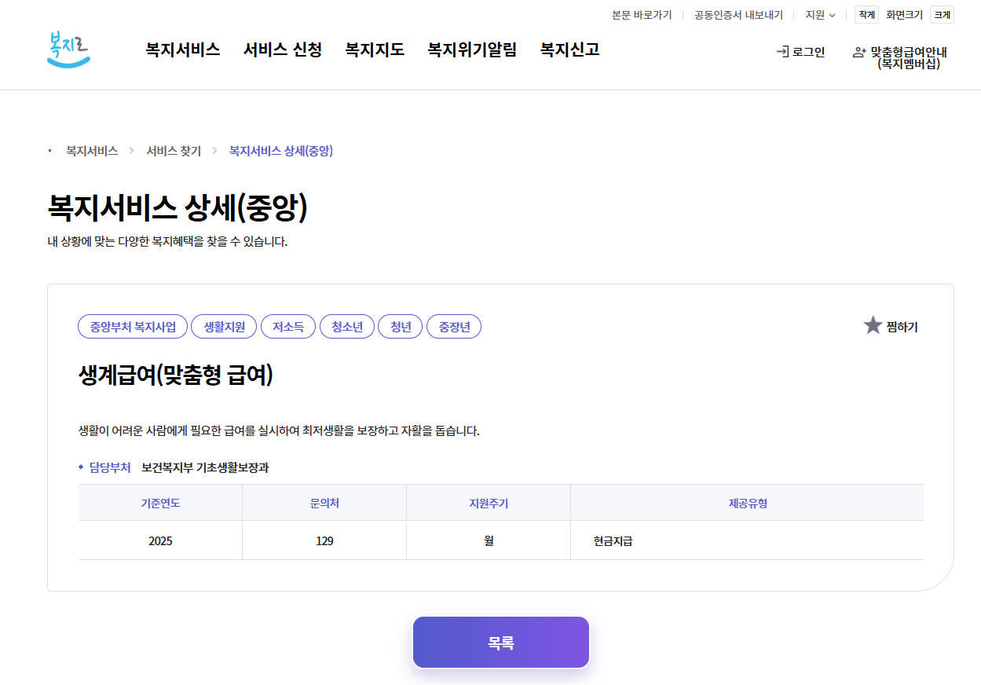This screenshot has width=981, height=685.
Task: Click the 담당부처 label
Action: click(110, 467)
